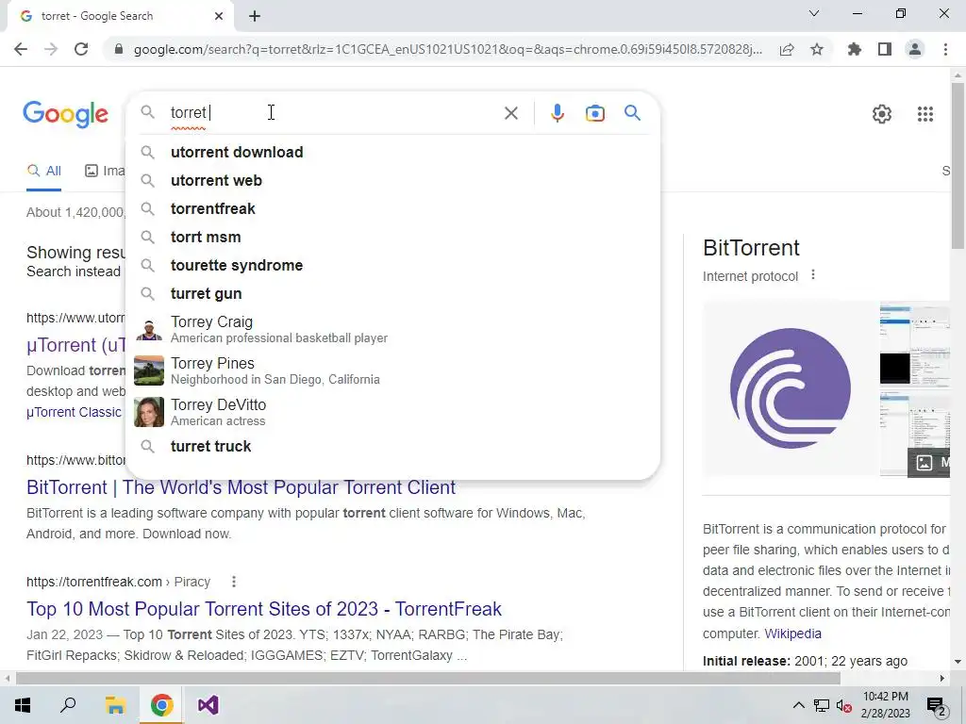Submit search with the blue magnifier

(632, 113)
